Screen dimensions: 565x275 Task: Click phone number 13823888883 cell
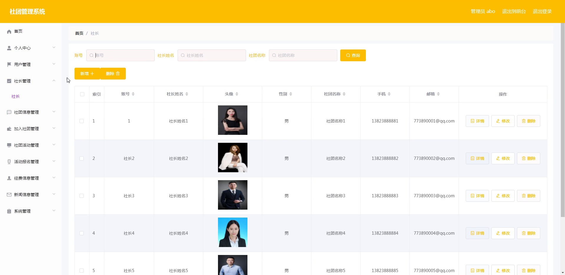[x=385, y=196]
